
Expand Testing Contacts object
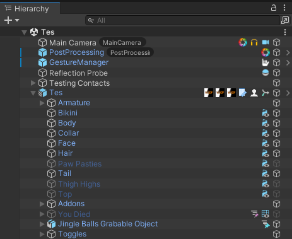tap(33, 83)
